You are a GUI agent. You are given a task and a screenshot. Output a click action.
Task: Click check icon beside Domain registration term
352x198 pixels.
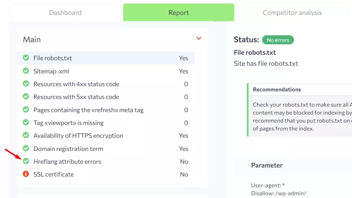click(26, 148)
